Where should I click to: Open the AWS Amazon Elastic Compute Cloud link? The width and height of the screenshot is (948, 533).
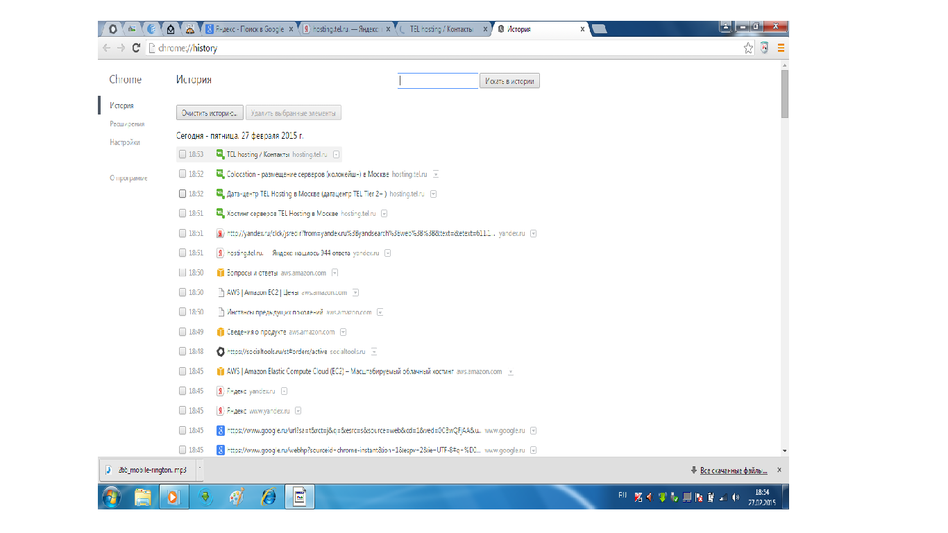pyautogui.click(x=340, y=371)
